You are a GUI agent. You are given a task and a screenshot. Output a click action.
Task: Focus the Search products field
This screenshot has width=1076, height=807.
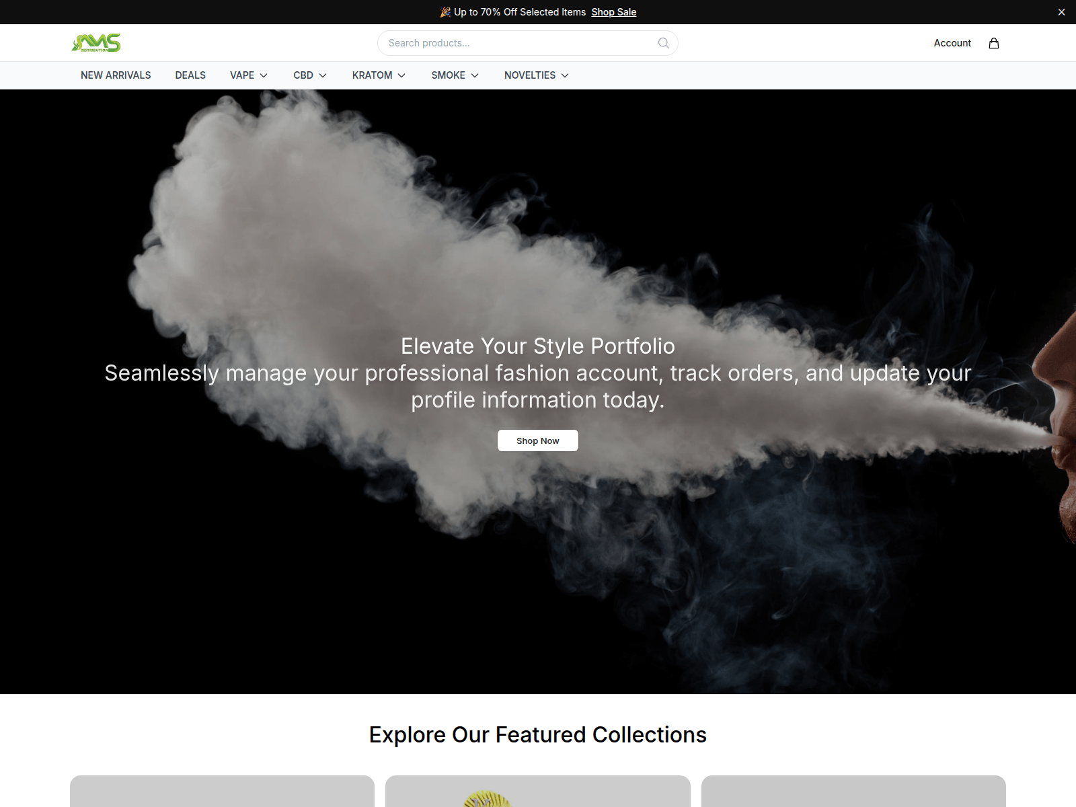pos(528,43)
